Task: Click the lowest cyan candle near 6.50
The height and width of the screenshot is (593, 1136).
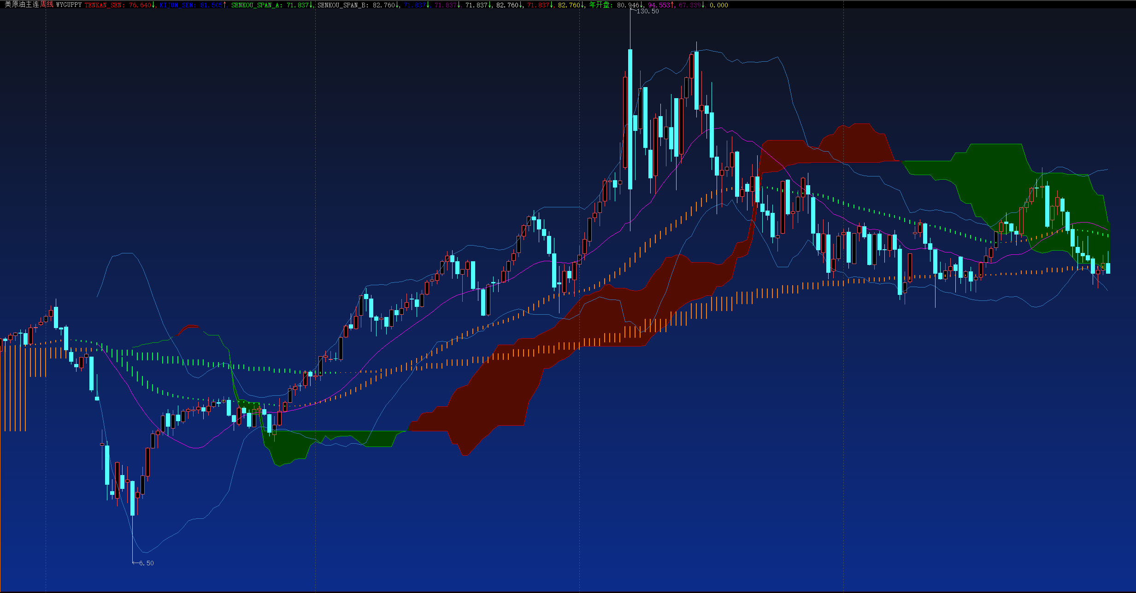Action: (133, 498)
